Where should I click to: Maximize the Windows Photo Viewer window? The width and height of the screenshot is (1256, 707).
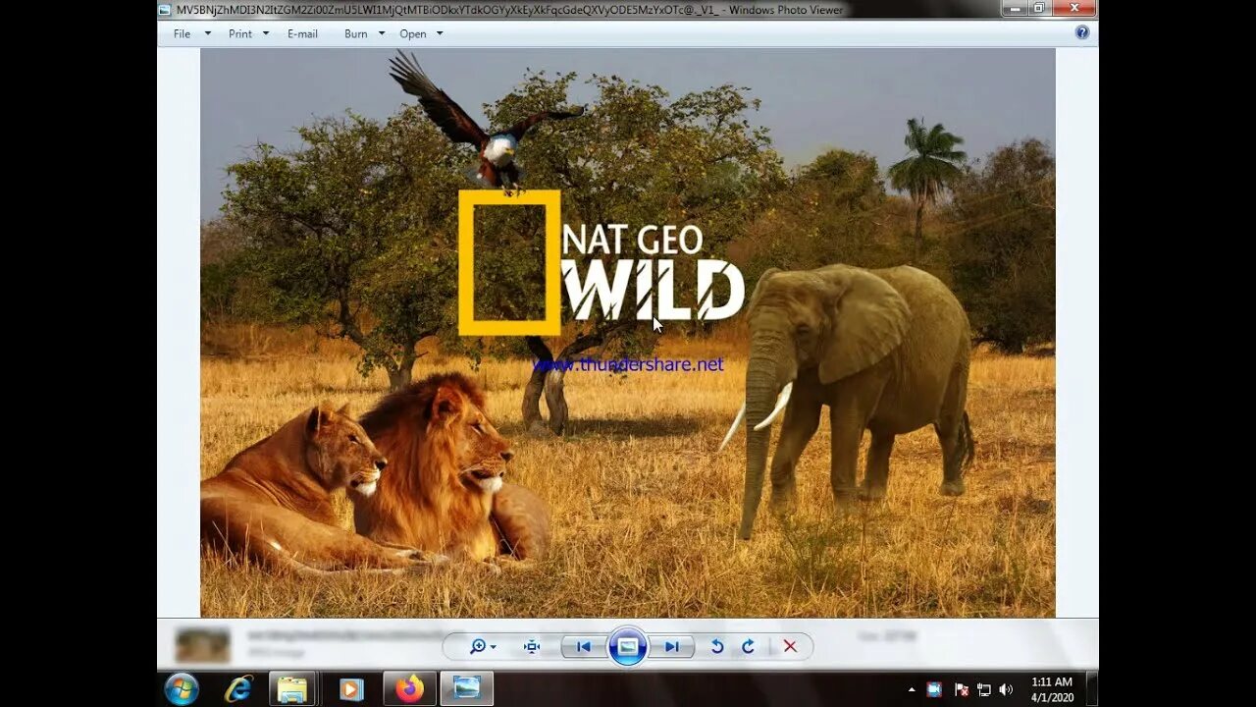click(x=1039, y=8)
